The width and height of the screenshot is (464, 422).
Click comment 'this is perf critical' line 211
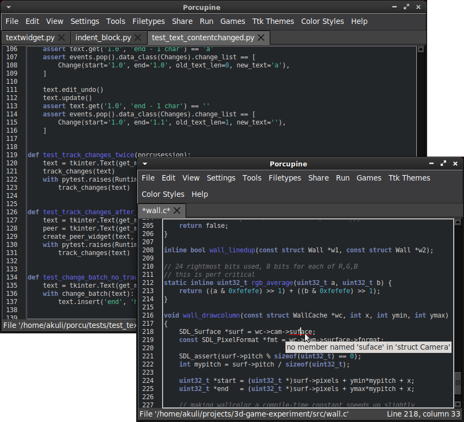click(209, 275)
